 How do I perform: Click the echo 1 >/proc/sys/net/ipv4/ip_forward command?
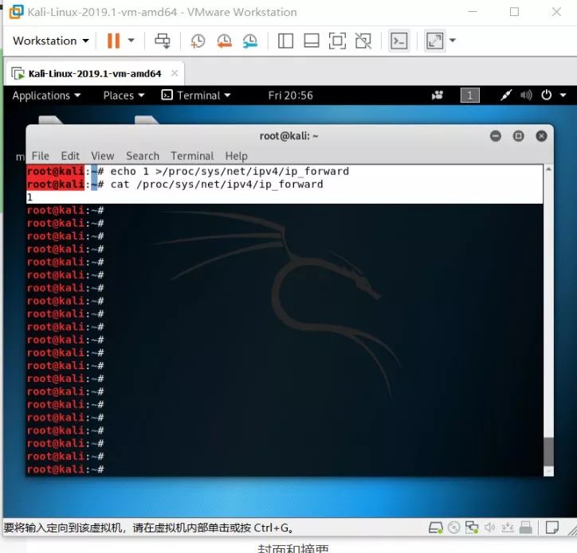tap(230, 172)
